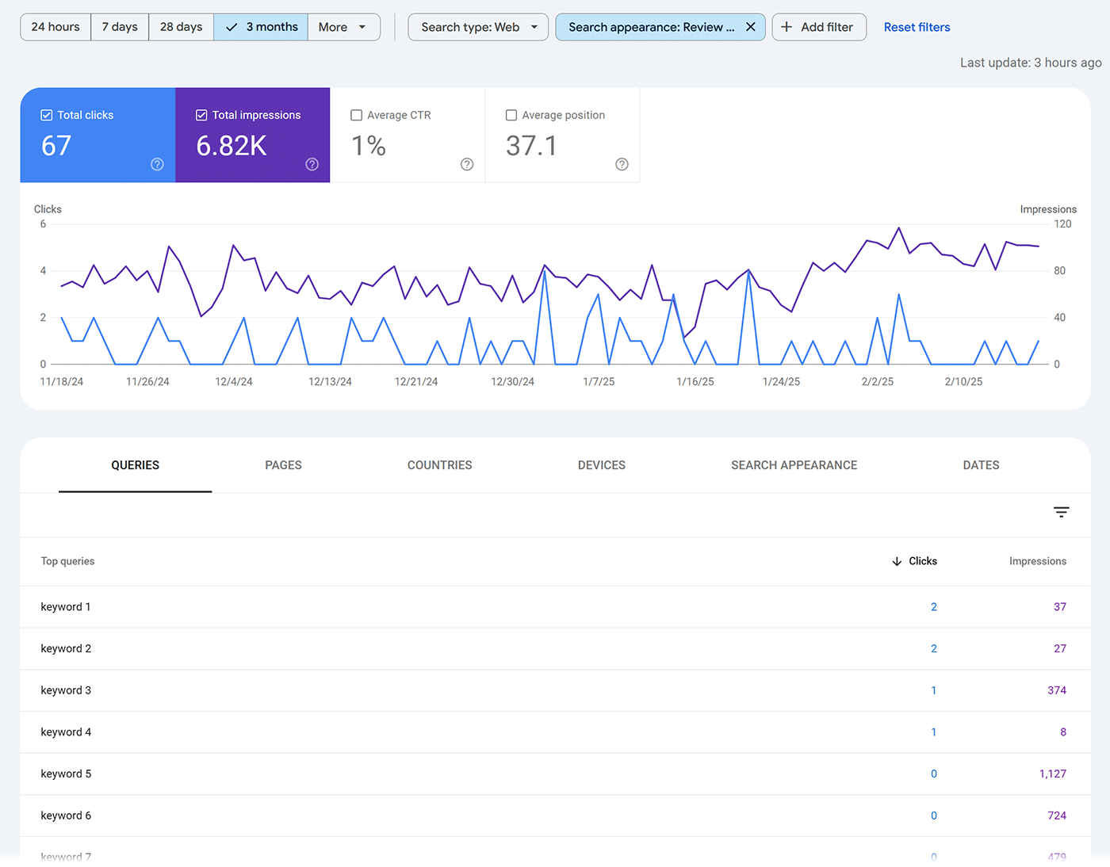The height and width of the screenshot is (867, 1110).
Task: Enable the Average position metric checkbox
Action: pos(511,115)
